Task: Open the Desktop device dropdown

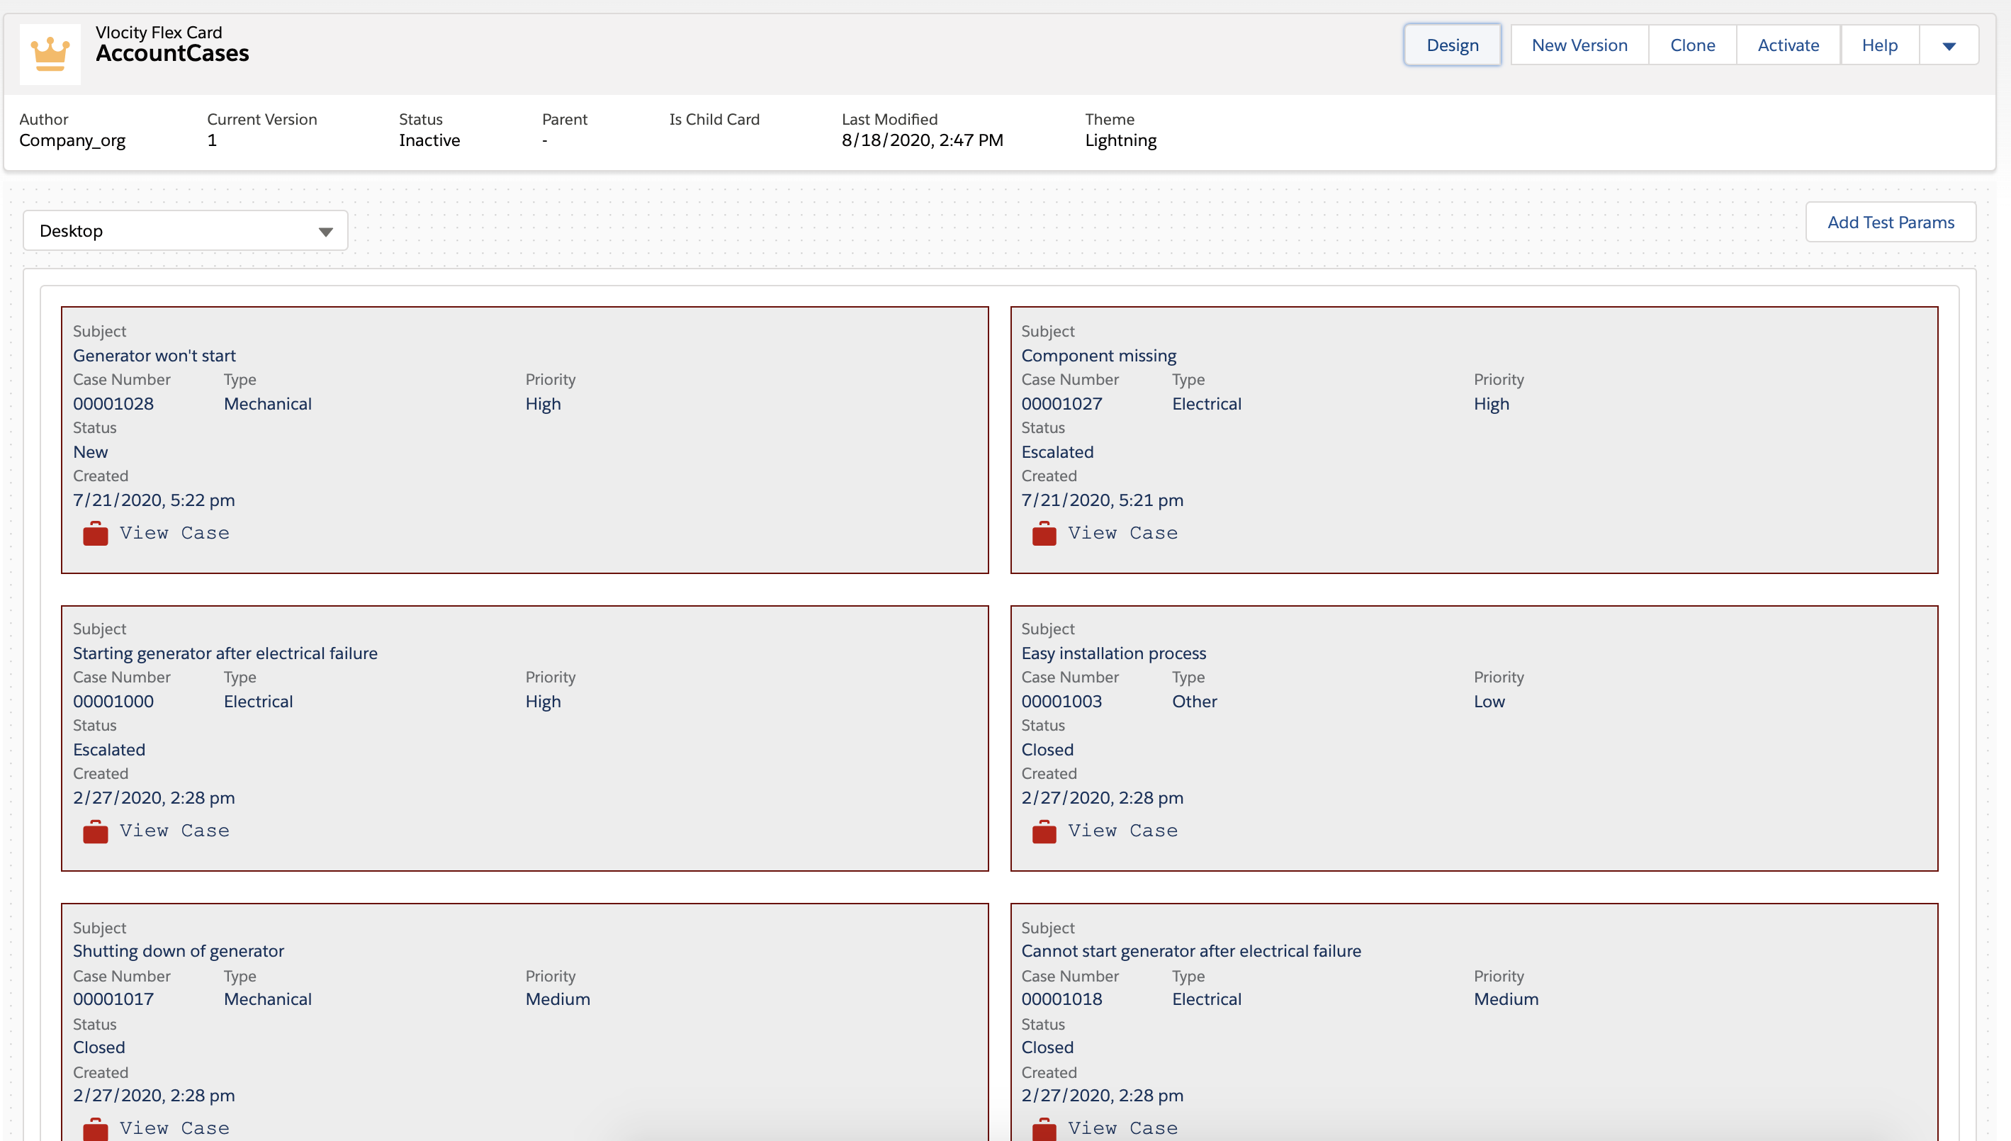Action: pyautogui.click(x=186, y=230)
